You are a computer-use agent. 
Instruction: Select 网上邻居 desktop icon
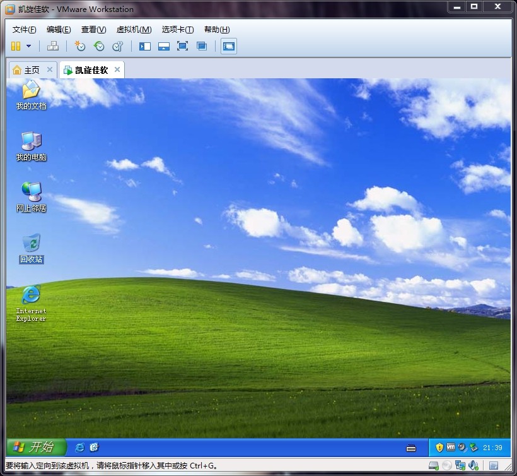[32, 197]
